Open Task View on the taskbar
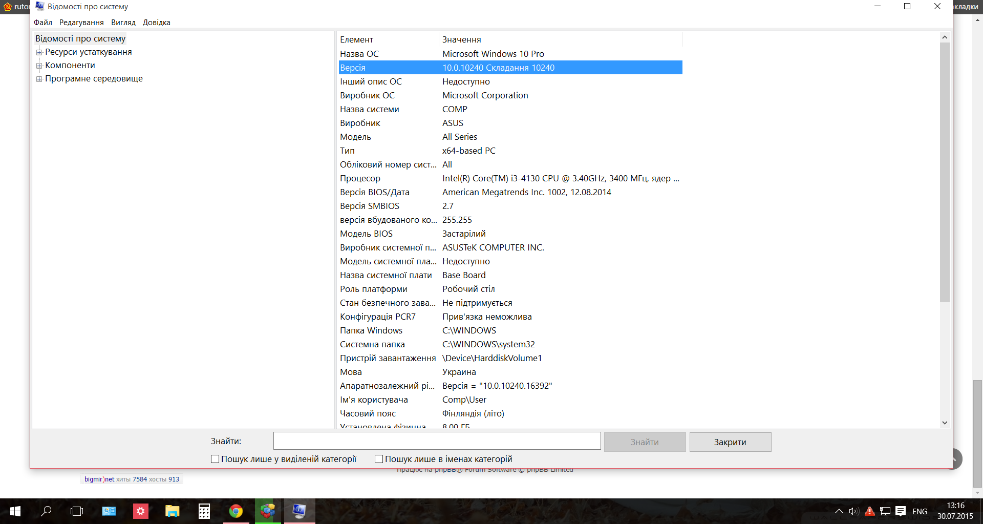983x524 pixels. [x=77, y=511]
